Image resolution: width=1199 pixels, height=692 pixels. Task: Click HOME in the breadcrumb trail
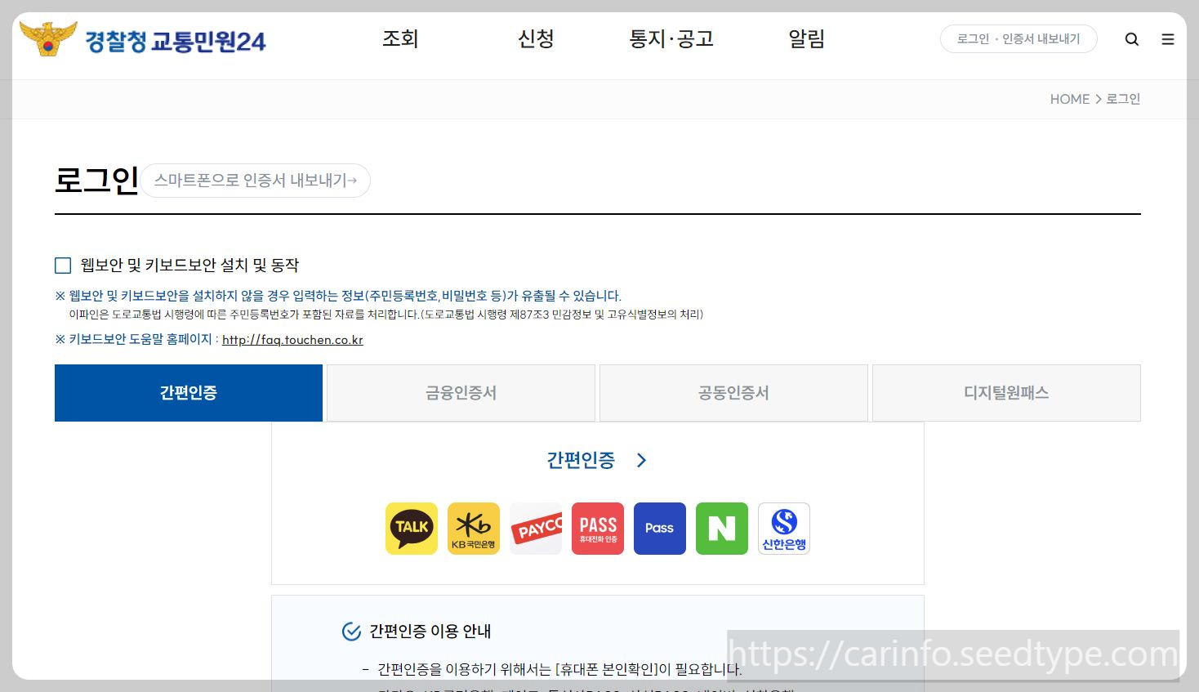[1069, 98]
